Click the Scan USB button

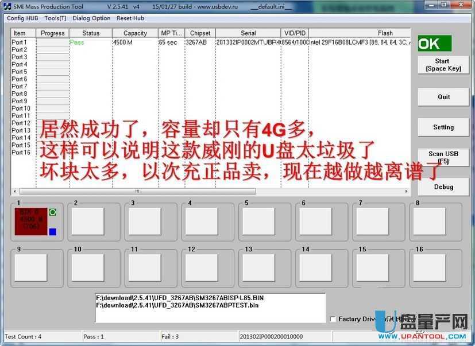click(443, 157)
